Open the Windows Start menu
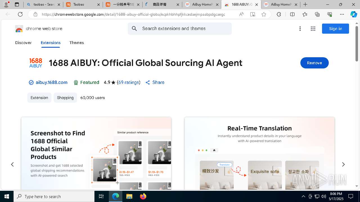The image size is (360, 202). (x=7, y=196)
